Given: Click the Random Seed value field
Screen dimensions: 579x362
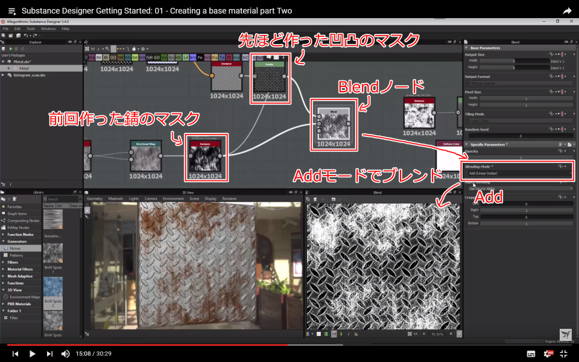Looking at the screenshot, I should pos(520,136).
